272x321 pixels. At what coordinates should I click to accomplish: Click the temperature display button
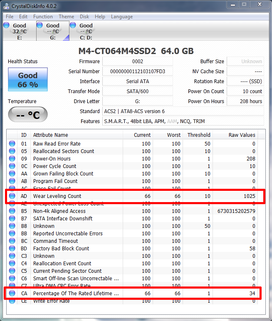click(x=28, y=114)
